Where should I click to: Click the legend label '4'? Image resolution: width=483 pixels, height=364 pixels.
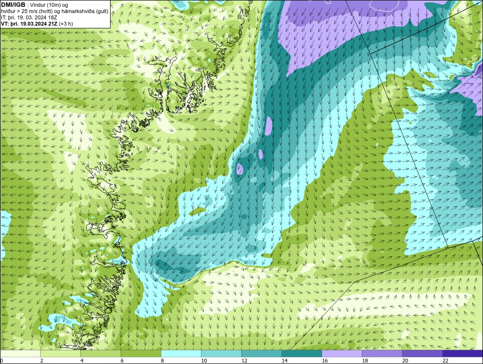point(82,361)
